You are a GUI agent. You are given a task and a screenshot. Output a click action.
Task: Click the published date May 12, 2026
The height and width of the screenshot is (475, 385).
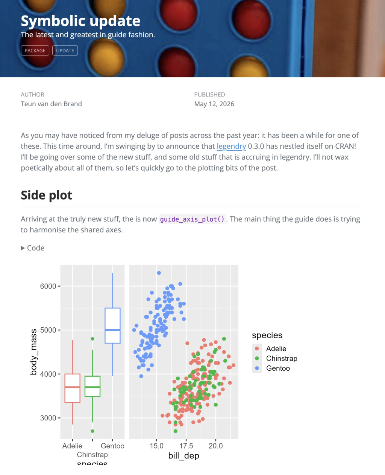(214, 104)
